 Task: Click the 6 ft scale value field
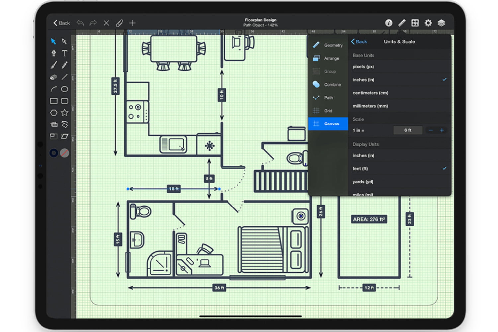tap(408, 130)
